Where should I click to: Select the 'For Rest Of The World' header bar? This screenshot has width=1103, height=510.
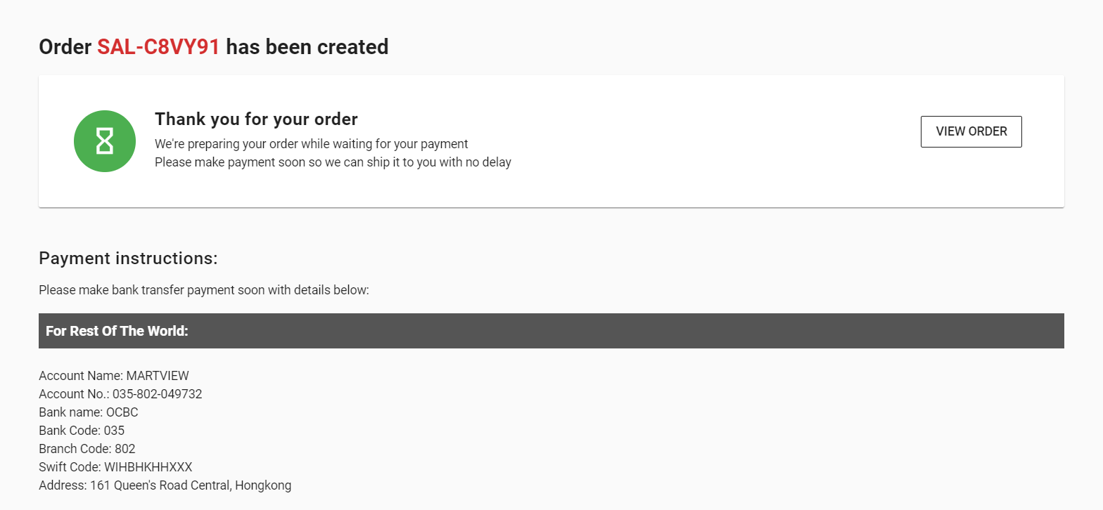[x=551, y=331]
